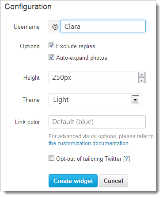
Task: Click the Username input field containing Clara
Action: click(x=103, y=26)
